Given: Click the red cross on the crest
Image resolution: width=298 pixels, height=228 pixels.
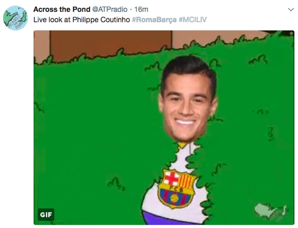Looking at the screenshot, I should click(x=171, y=178).
